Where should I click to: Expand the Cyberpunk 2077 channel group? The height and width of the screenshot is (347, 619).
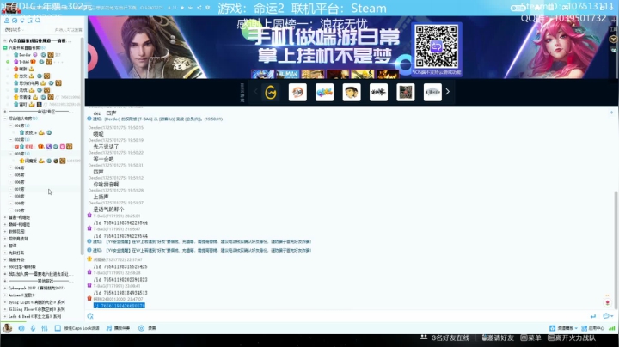point(5,289)
